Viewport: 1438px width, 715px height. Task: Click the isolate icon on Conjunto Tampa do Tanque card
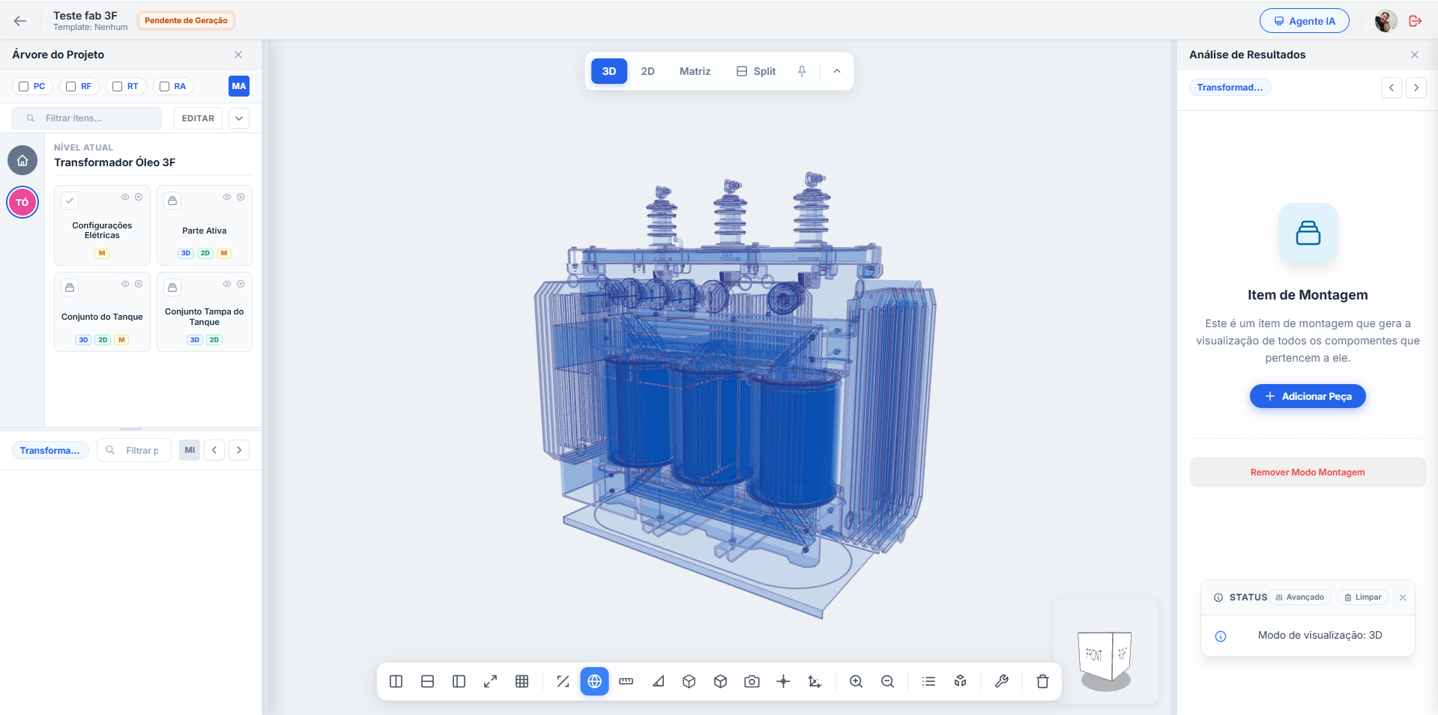pyautogui.click(x=241, y=284)
